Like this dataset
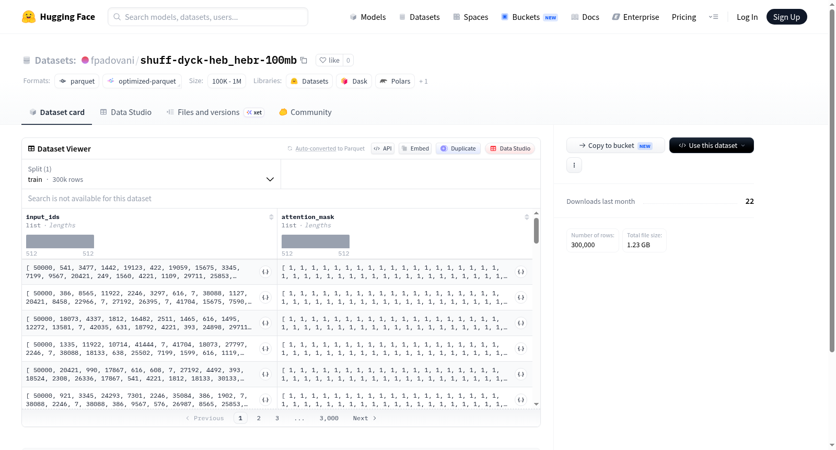The width and height of the screenshot is (836, 450). 330,60
